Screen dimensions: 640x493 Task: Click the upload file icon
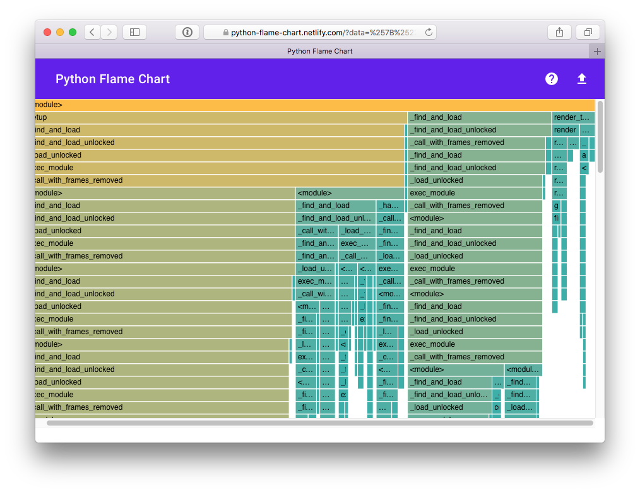(x=582, y=79)
